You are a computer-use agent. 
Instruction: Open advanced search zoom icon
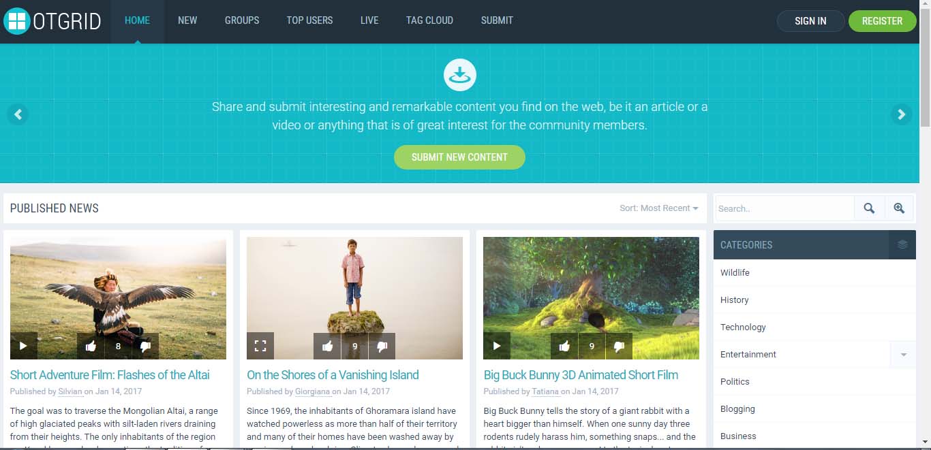899,208
